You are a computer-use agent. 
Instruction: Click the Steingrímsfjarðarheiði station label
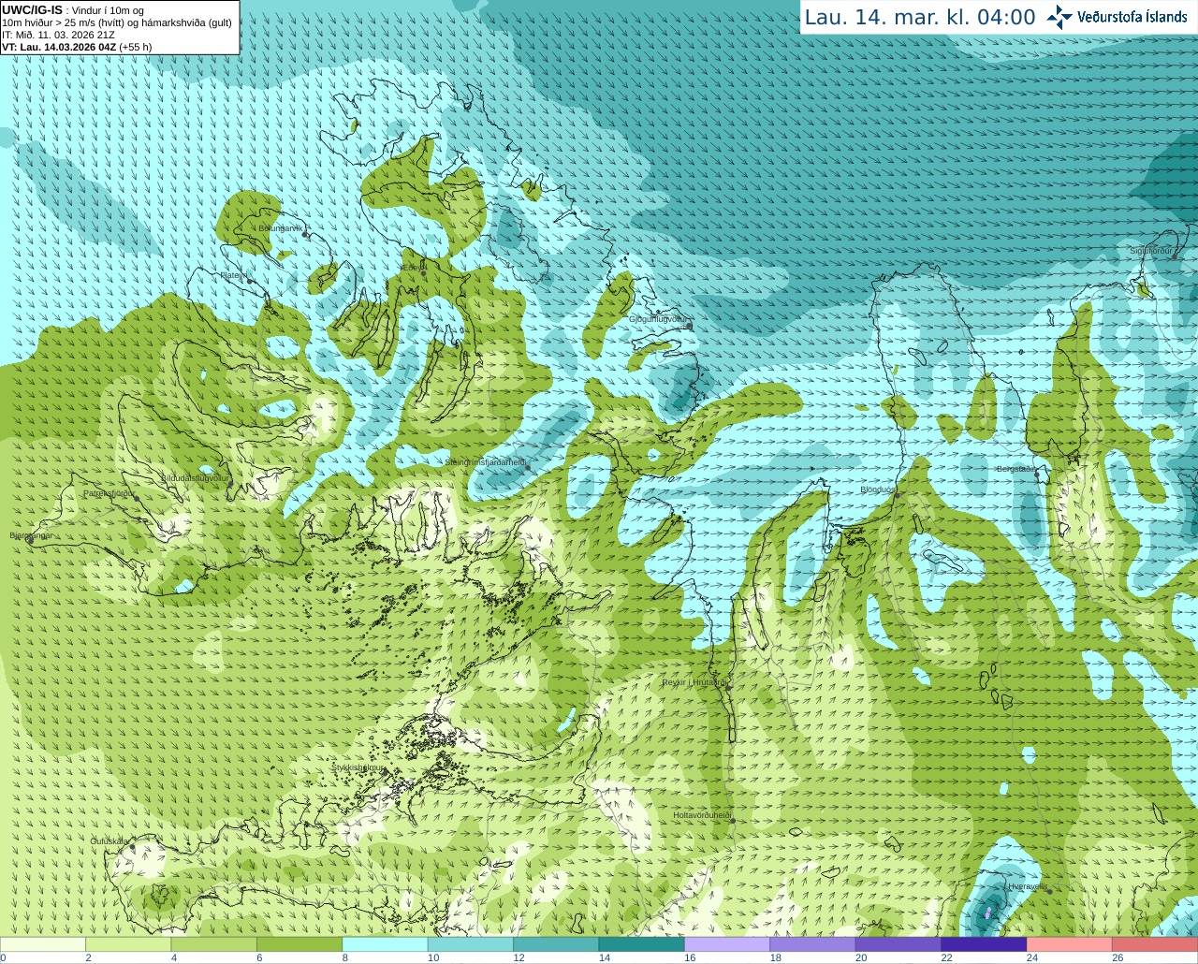pos(485,462)
